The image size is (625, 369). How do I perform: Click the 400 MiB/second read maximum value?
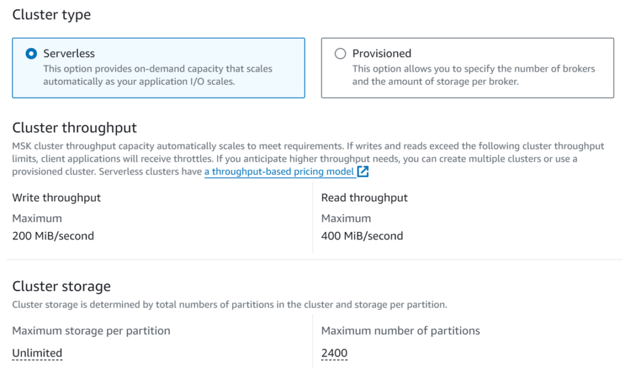click(x=362, y=236)
